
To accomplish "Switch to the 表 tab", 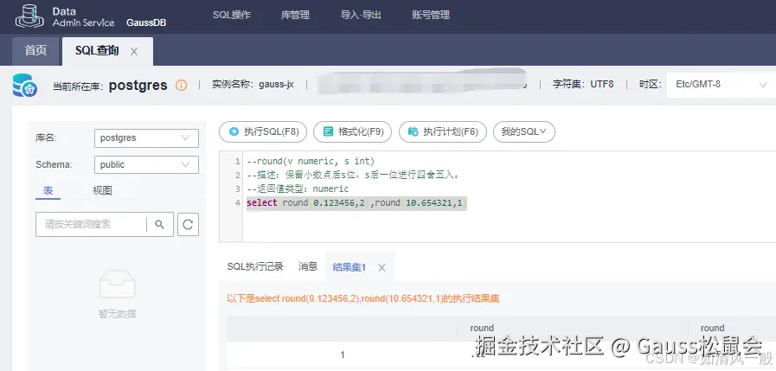I will (x=48, y=191).
